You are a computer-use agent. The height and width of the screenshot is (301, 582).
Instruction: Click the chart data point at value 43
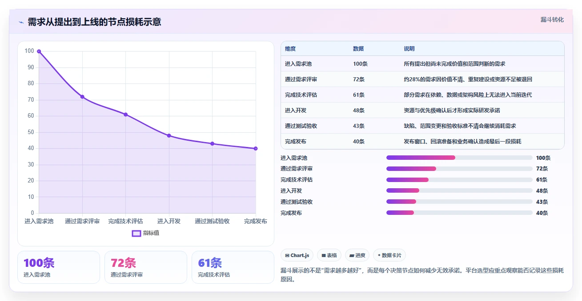212,143
